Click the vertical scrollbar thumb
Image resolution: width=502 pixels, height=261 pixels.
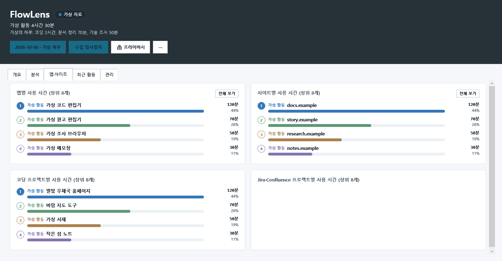tap(492, 166)
